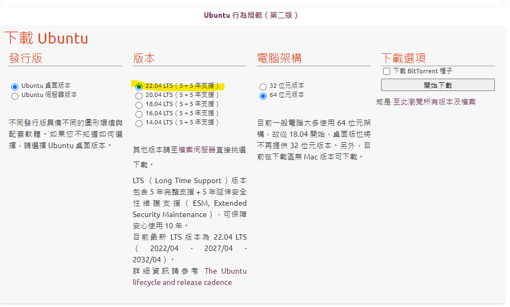Click the paragraph starting 不同發行版具備不同的圖形環境

tap(66, 134)
